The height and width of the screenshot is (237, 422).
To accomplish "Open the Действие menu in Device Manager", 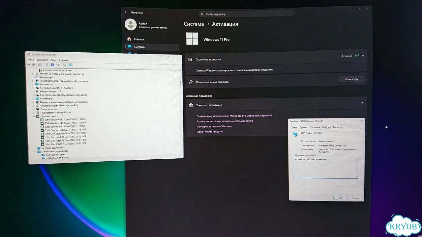I will 43,60.
